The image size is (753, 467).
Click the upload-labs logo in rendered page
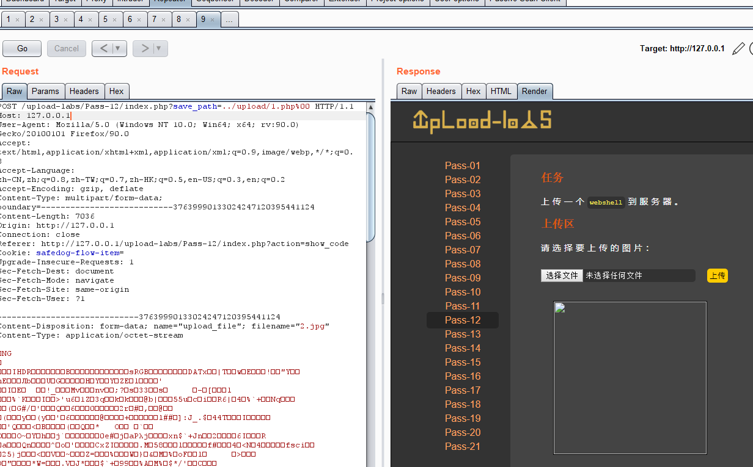click(x=482, y=121)
